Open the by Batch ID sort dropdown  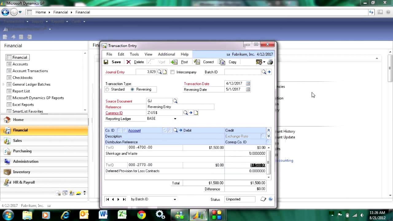tap(175, 199)
